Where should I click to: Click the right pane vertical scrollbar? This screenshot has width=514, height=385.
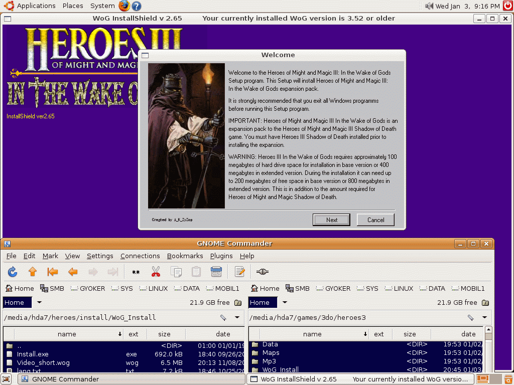click(x=488, y=351)
